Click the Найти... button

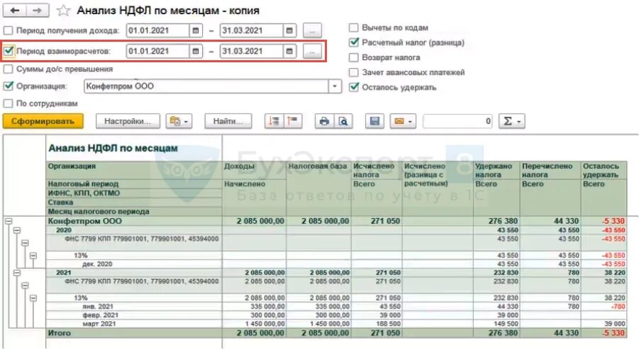(x=228, y=121)
